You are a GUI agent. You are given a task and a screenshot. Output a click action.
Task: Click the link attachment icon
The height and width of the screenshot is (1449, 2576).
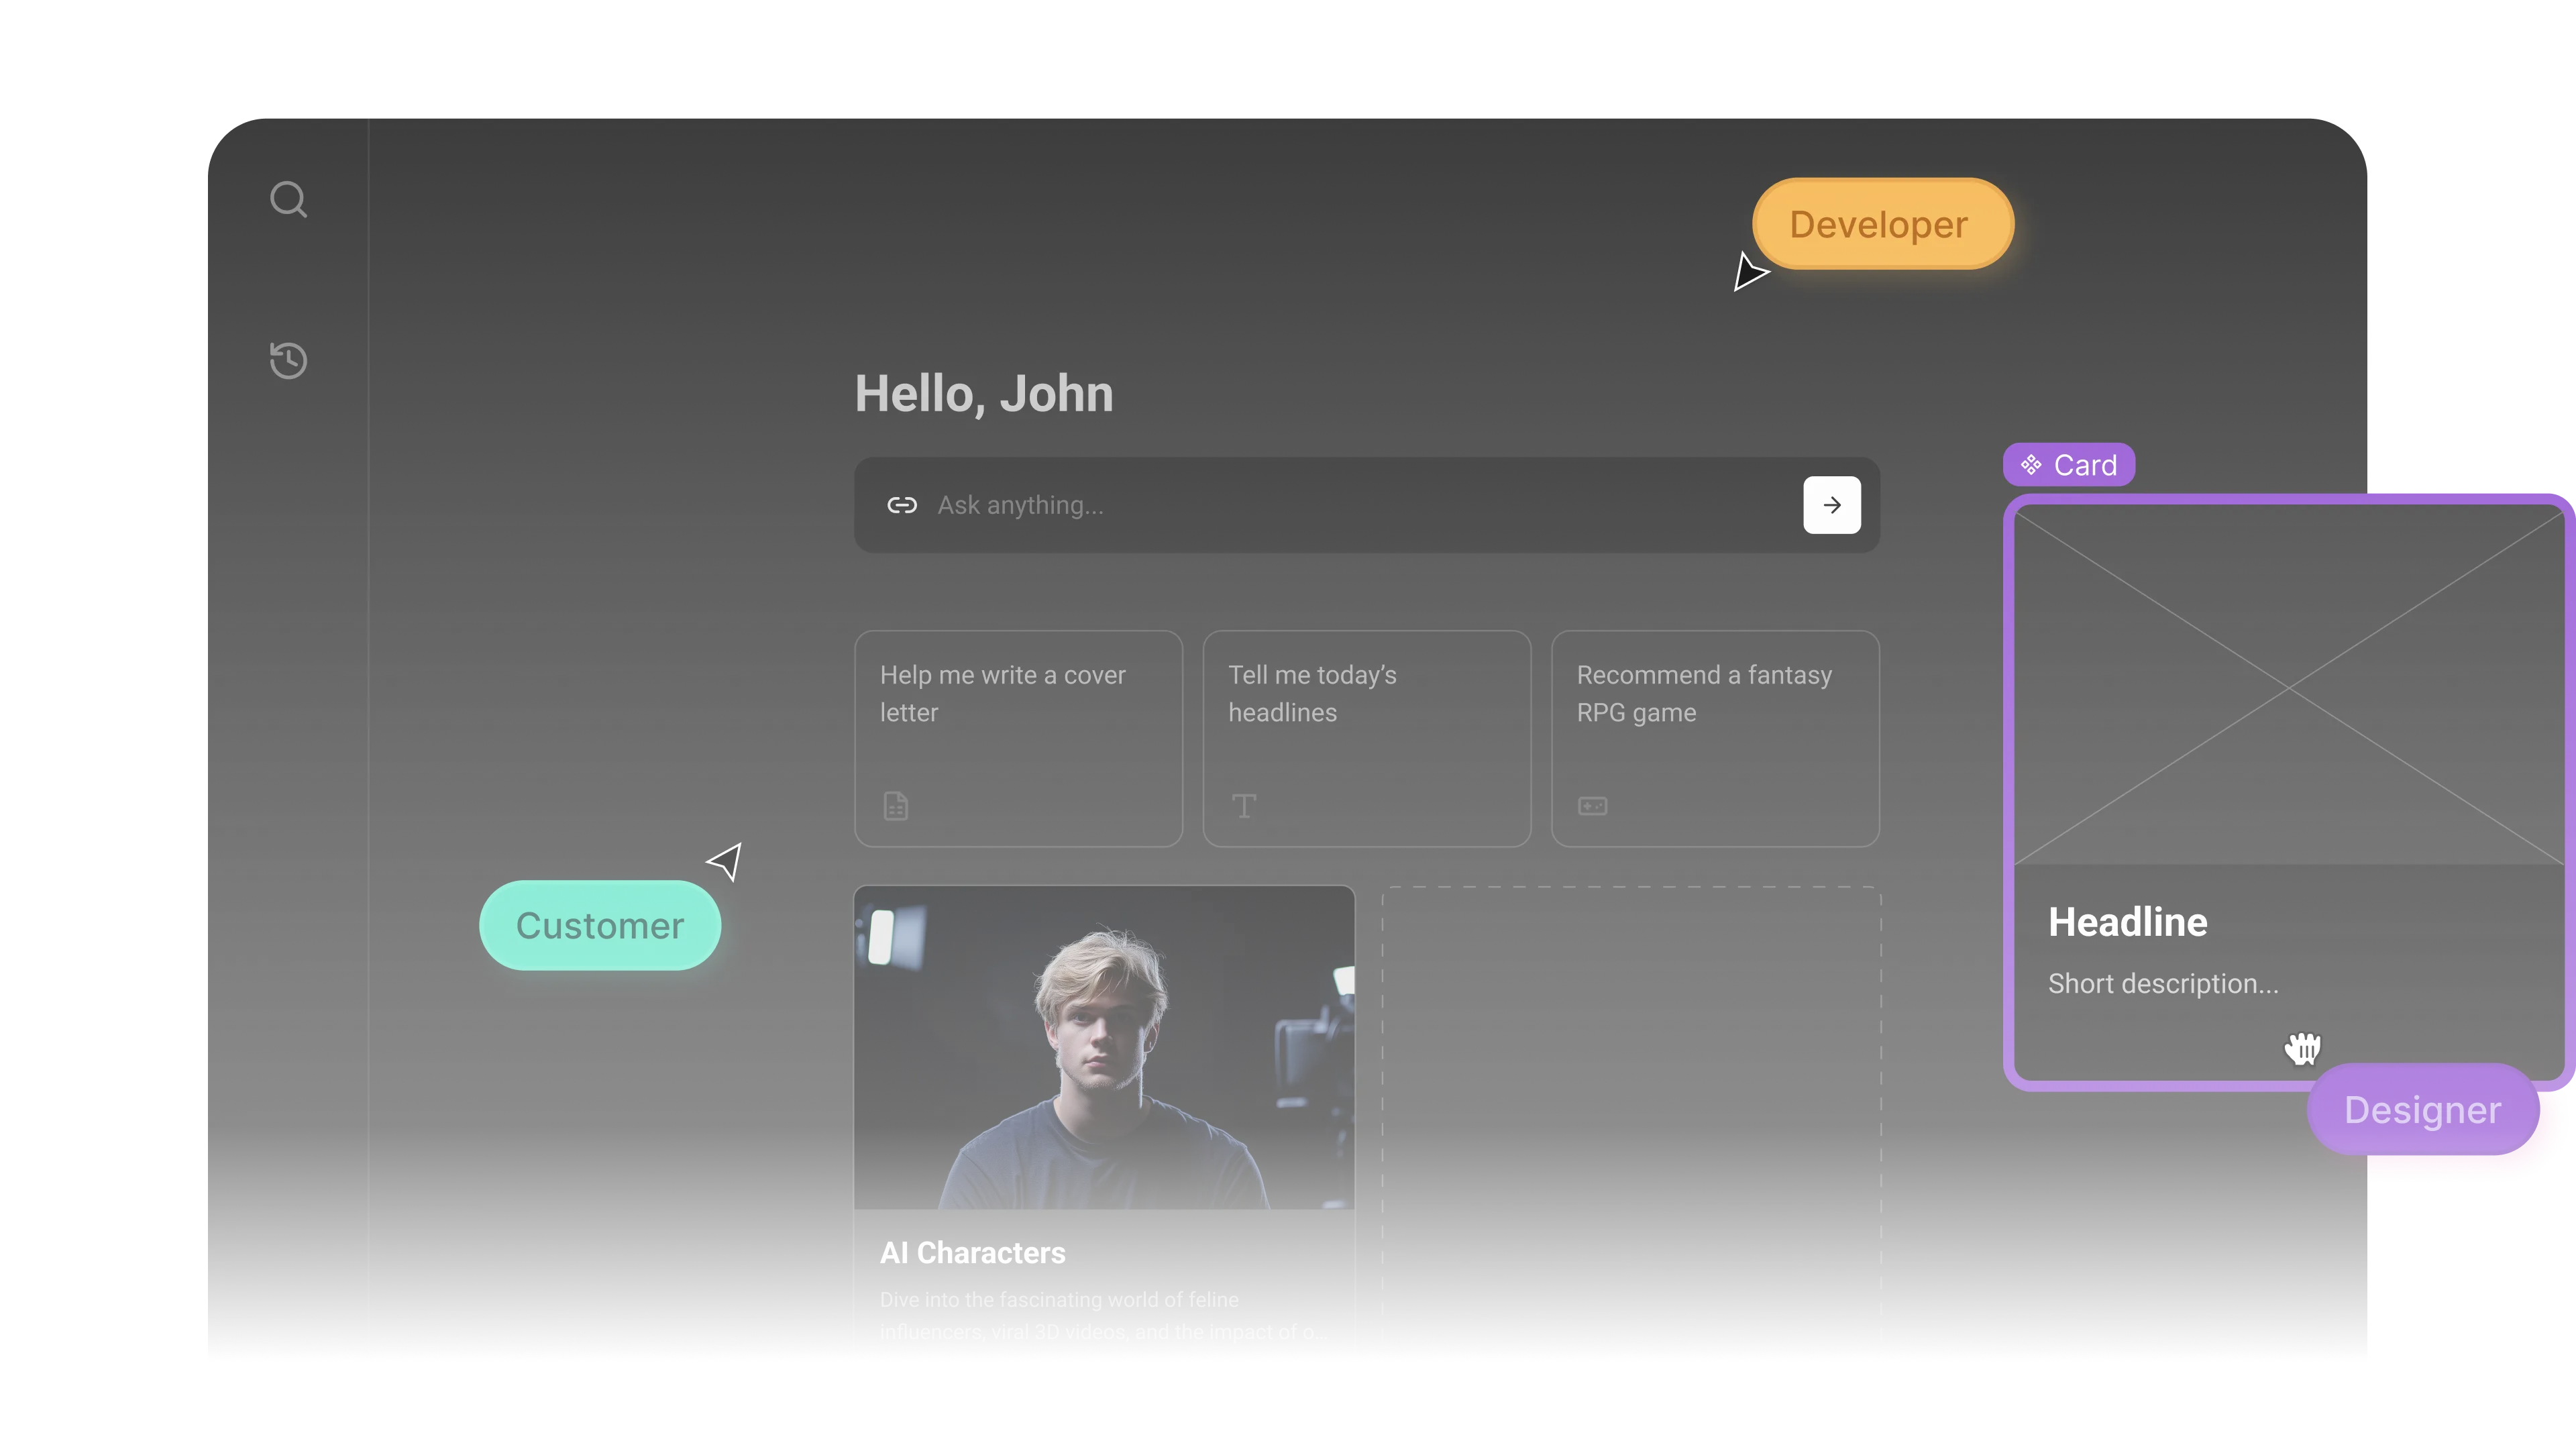pos(902,505)
